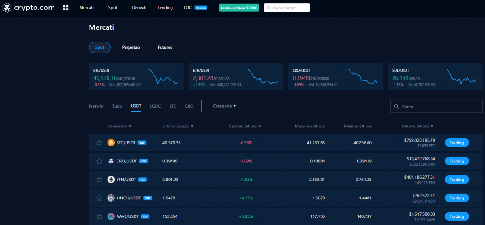Viewport: 485px width, 225px height.
Task: Click Trading button for AAVE/USDT
Action: click(457, 216)
